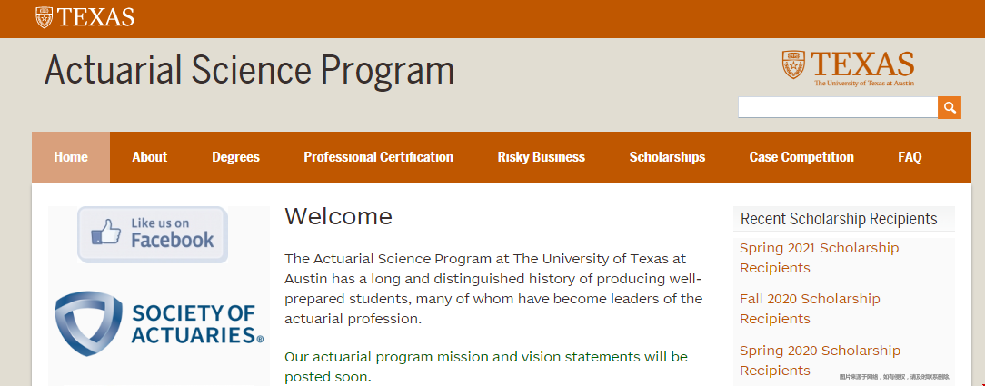Open Professional Certification page
Viewport: 985px width, 386px height.
[379, 157]
